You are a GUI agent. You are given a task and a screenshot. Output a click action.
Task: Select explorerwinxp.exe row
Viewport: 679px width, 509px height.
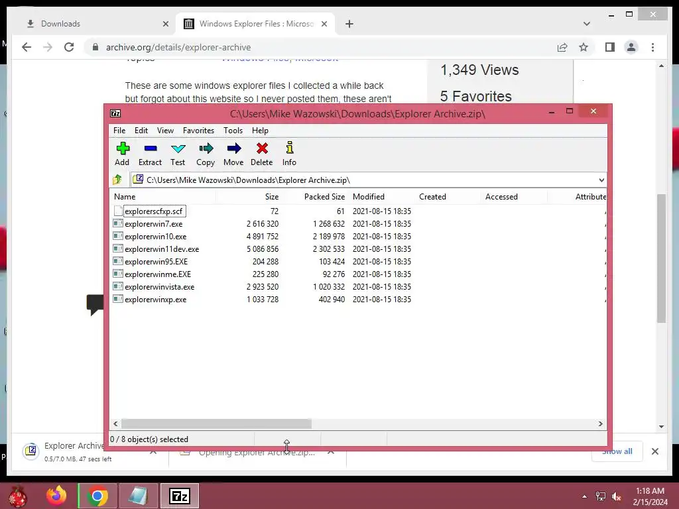coord(358,299)
